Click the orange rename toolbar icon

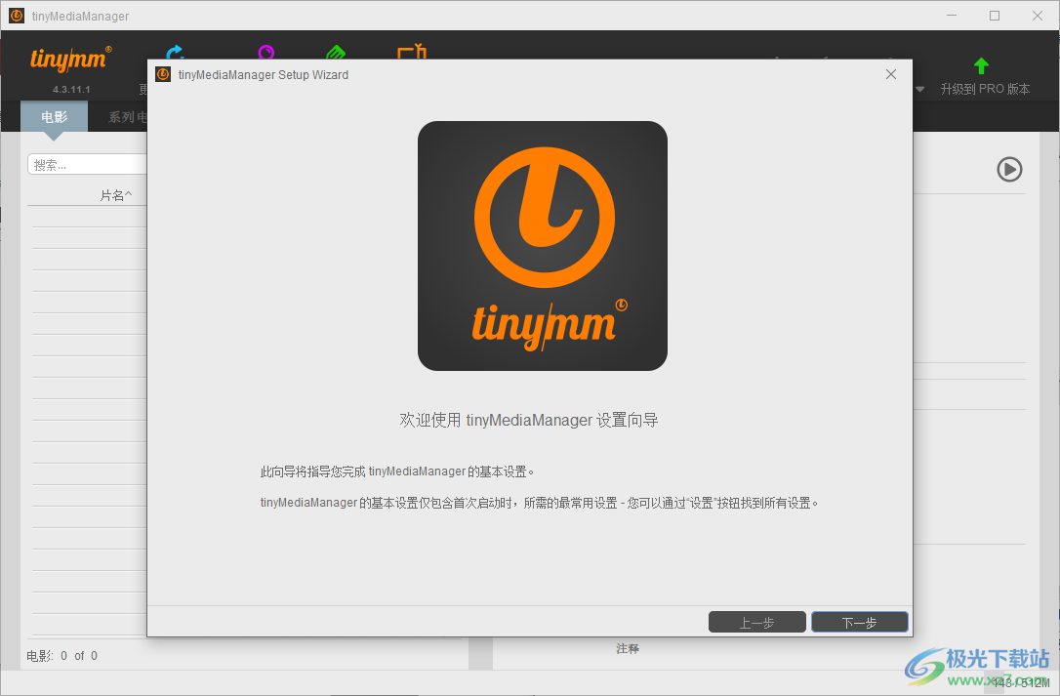pyautogui.click(x=412, y=52)
